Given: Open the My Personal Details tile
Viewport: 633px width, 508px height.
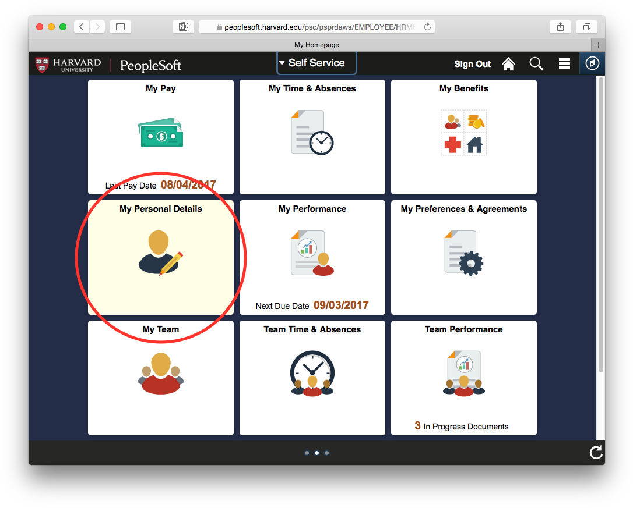Looking at the screenshot, I should (160, 257).
